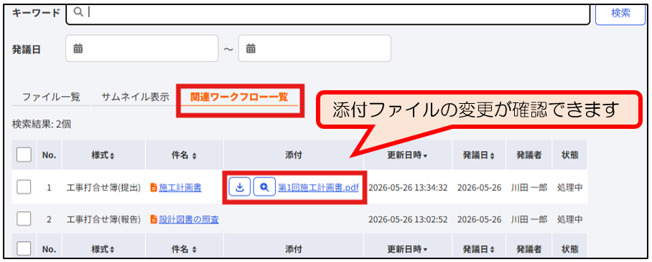
Task: Click the magnifier preview icon for 第1回施工計画書.pdf
Action: click(264, 188)
